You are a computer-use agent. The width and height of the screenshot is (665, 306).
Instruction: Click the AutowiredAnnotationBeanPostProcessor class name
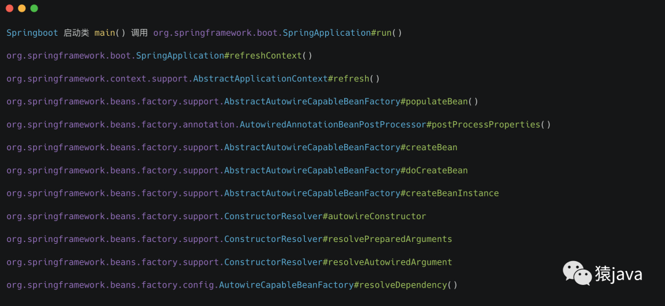click(x=332, y=124)
